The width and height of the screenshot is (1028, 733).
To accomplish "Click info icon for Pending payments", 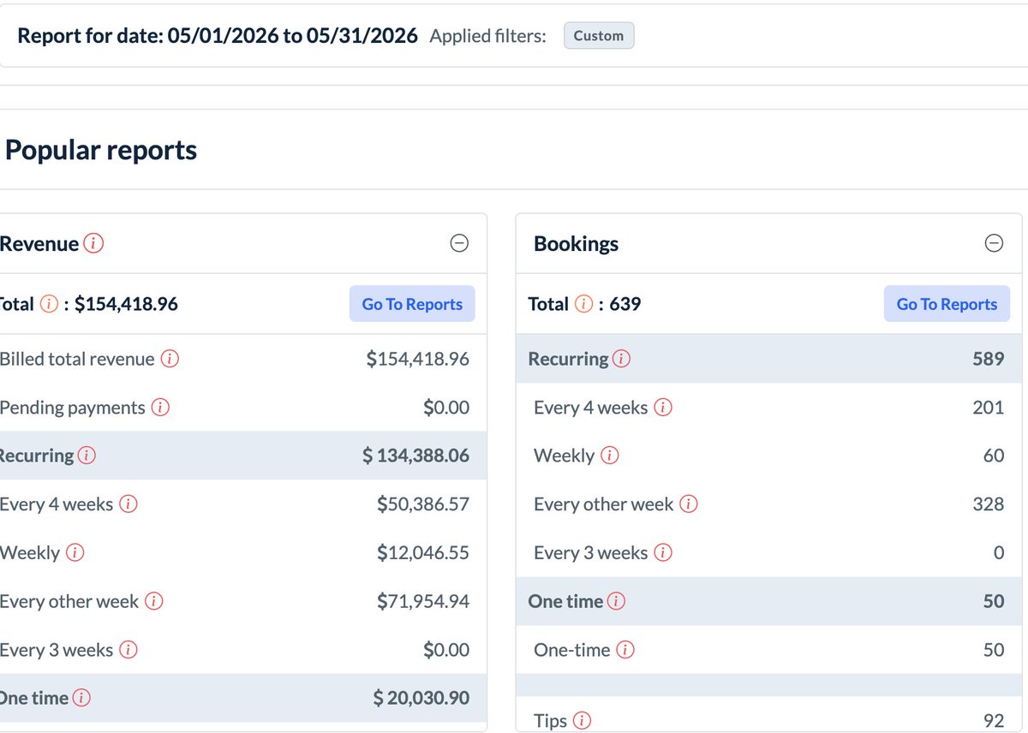I will click(160, 408).
